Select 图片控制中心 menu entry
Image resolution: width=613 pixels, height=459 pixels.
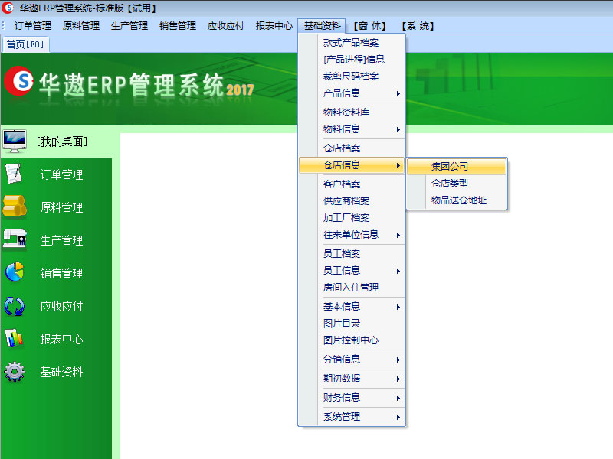click(x=352, y=340)
